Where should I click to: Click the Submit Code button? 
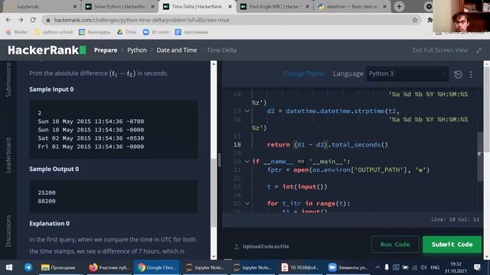[452, 244]
